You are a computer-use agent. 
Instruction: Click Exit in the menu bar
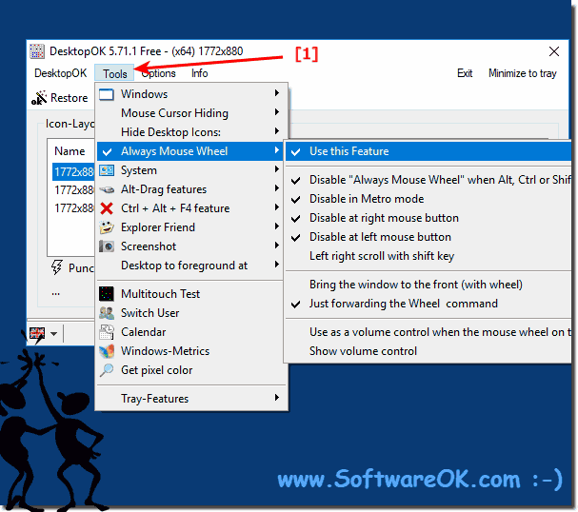(465, 73)
